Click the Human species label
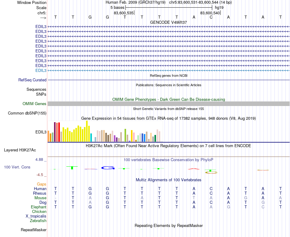The width and height of the screenshot is (290, 237). click(40, 189)
